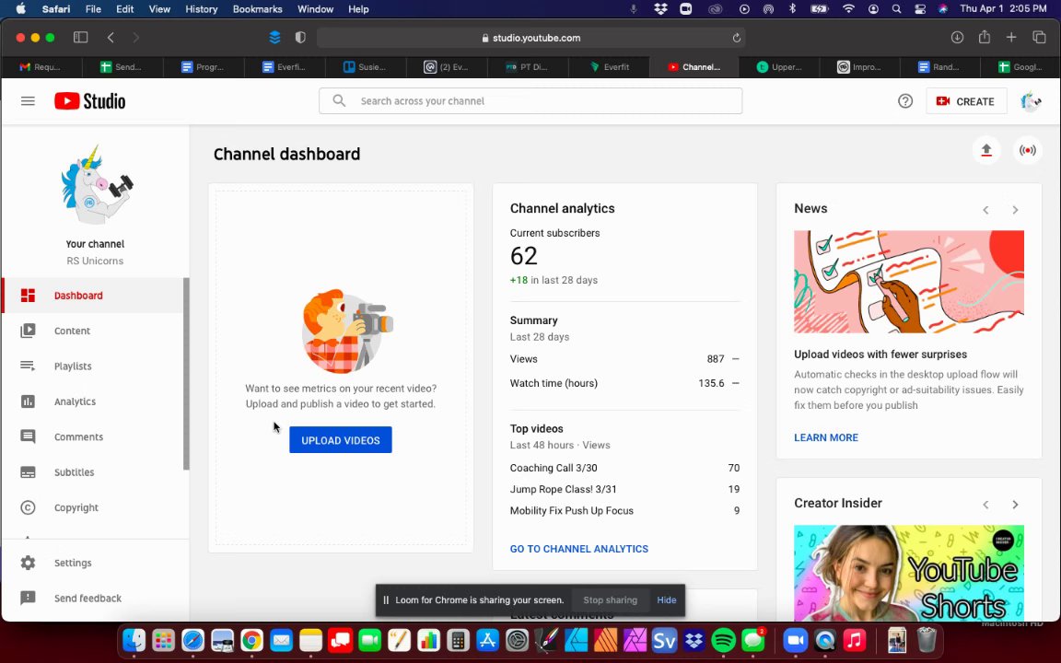Open the Dashboard sidebar item

93,296
